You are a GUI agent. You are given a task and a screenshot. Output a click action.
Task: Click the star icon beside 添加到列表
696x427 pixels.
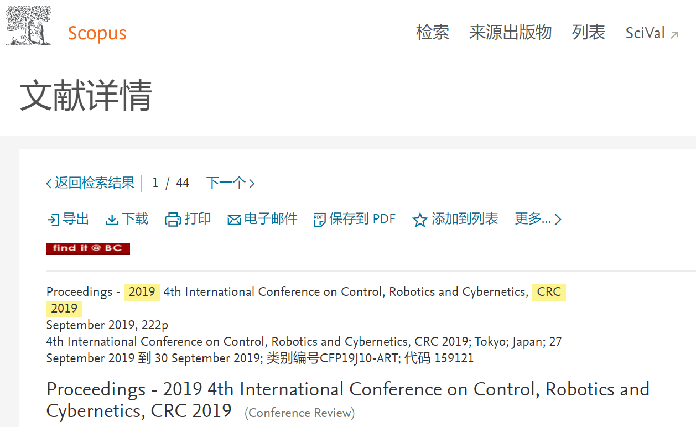tap(420, 220)
